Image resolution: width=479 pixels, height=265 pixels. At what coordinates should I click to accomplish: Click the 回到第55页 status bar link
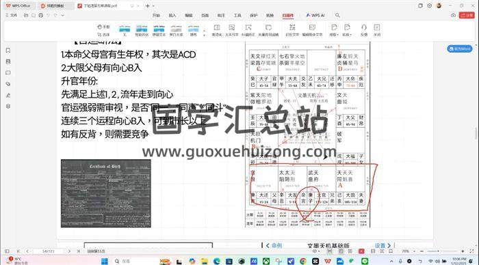tap(96, 251)
